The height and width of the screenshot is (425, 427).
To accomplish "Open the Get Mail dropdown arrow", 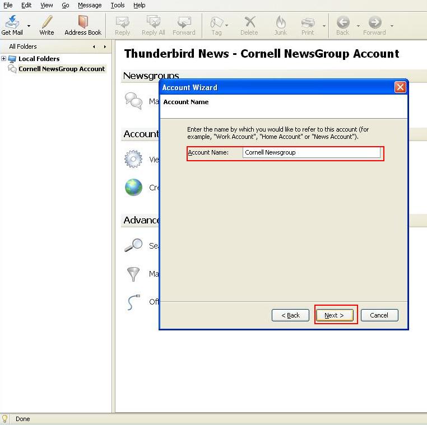I will 29,26.
